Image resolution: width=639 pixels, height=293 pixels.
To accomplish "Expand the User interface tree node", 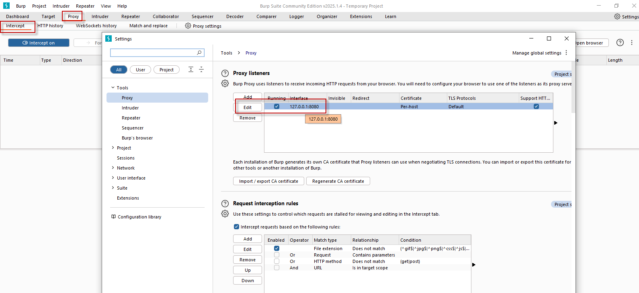I will [x=113, y=178].
